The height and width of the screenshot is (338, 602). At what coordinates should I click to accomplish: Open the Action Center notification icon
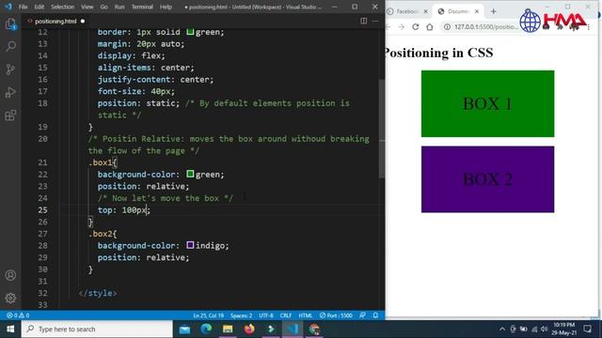point(587,330)
